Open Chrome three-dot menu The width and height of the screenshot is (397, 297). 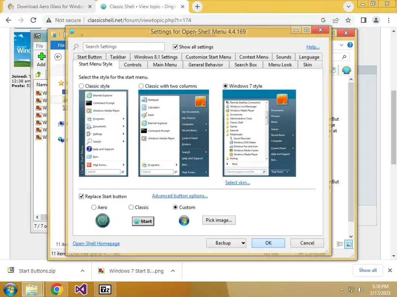coord(388,20)
